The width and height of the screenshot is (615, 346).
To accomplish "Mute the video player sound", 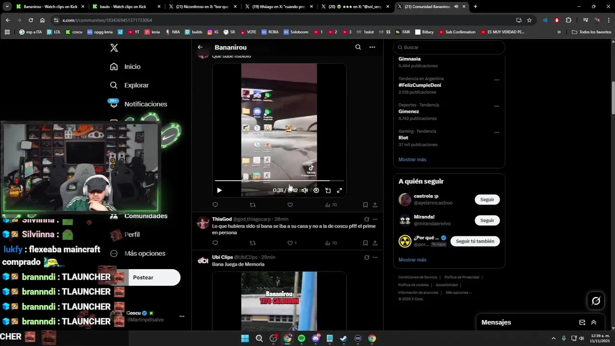I will pyautogui.click(x=305, y=190).
